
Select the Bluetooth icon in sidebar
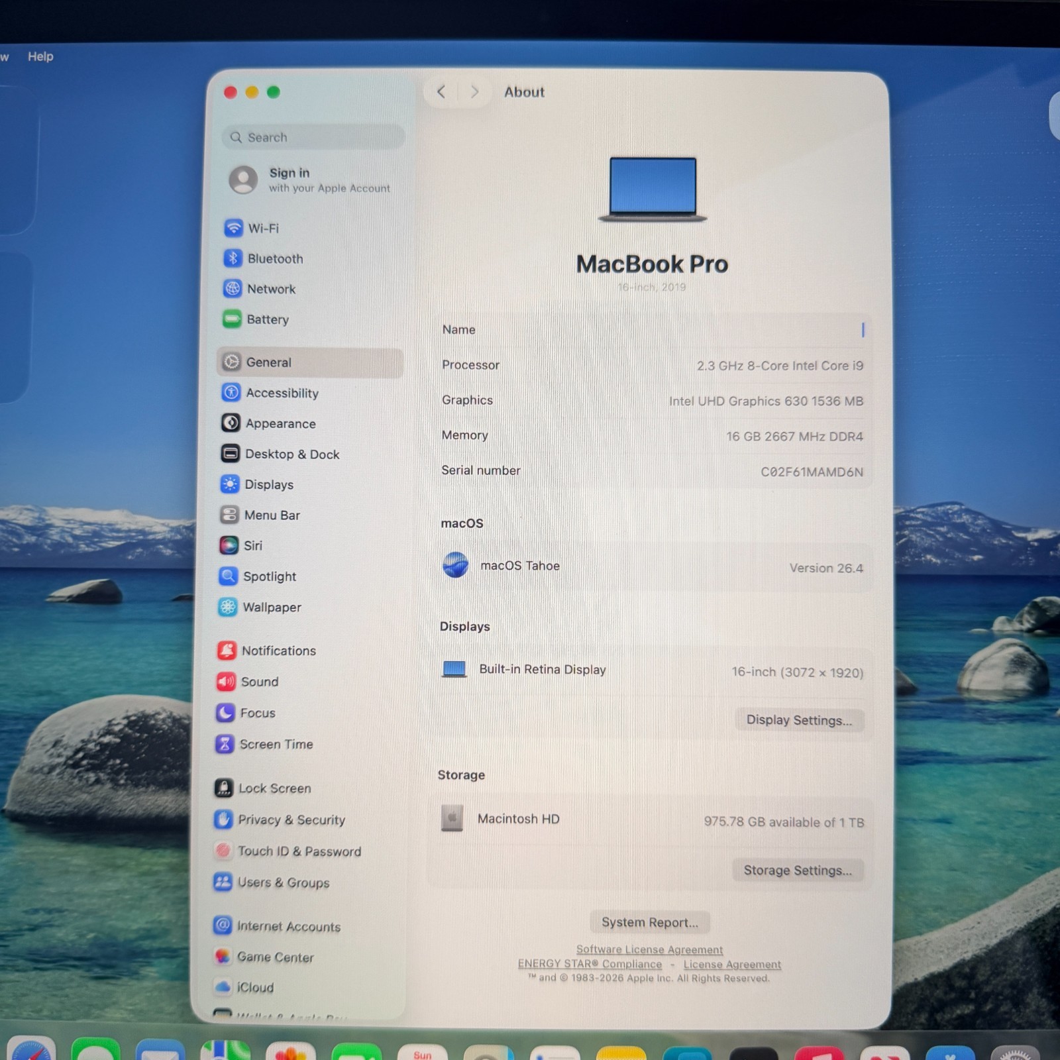click(x=233, y=258)
